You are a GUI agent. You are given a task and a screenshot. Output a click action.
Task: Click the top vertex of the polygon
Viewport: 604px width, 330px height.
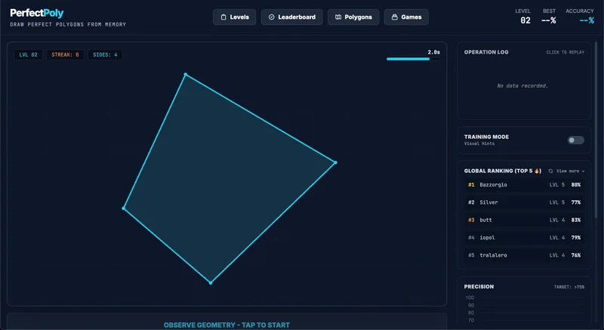click(x=185, y=74)
